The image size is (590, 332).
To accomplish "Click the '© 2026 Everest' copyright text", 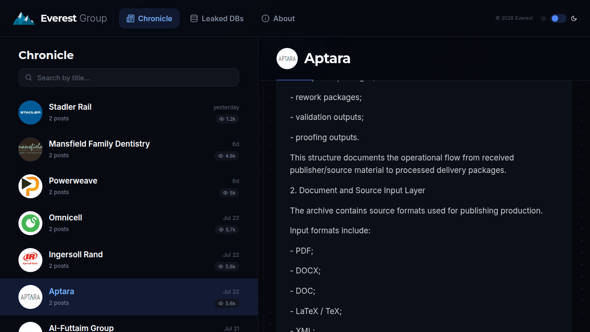I will (x=514, y=18).
